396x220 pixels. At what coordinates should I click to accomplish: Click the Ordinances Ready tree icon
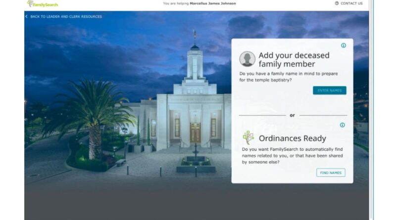point(248,138)
